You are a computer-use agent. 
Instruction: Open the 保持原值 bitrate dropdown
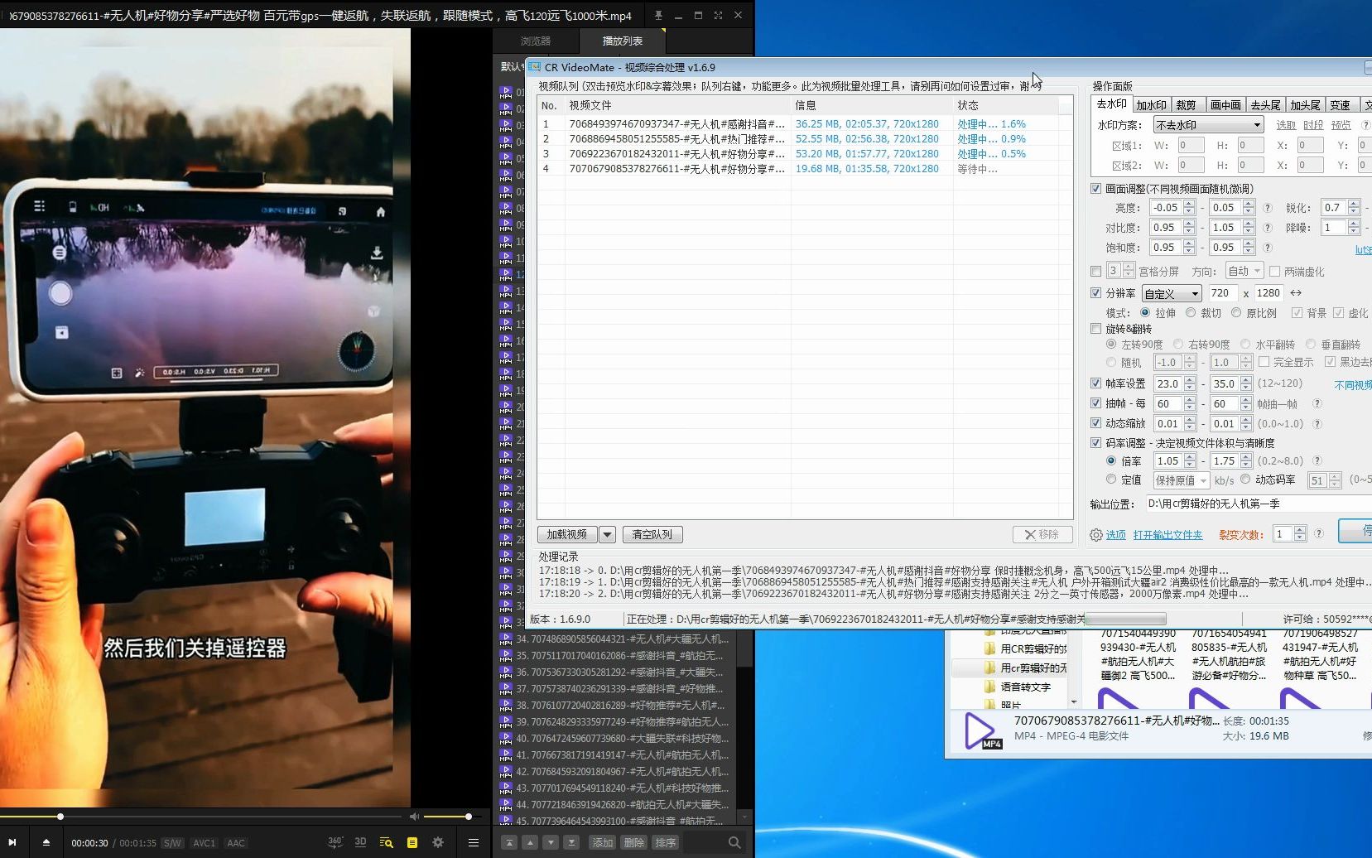coord(1182,480)
